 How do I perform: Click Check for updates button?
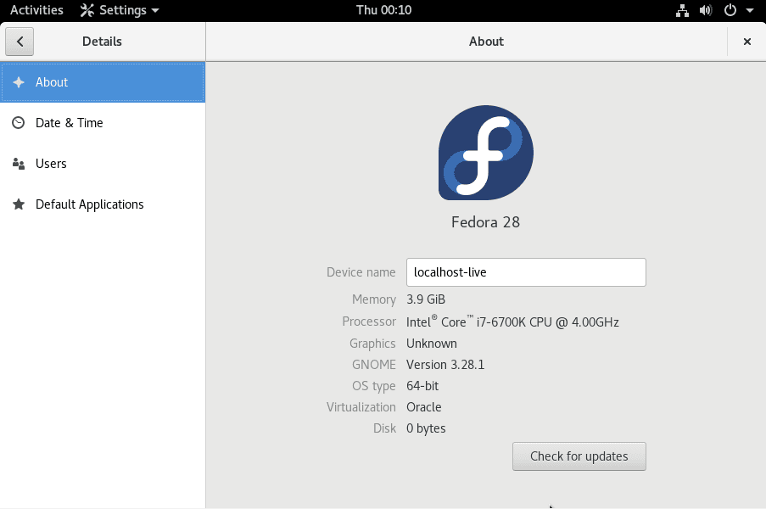[579, 456]
